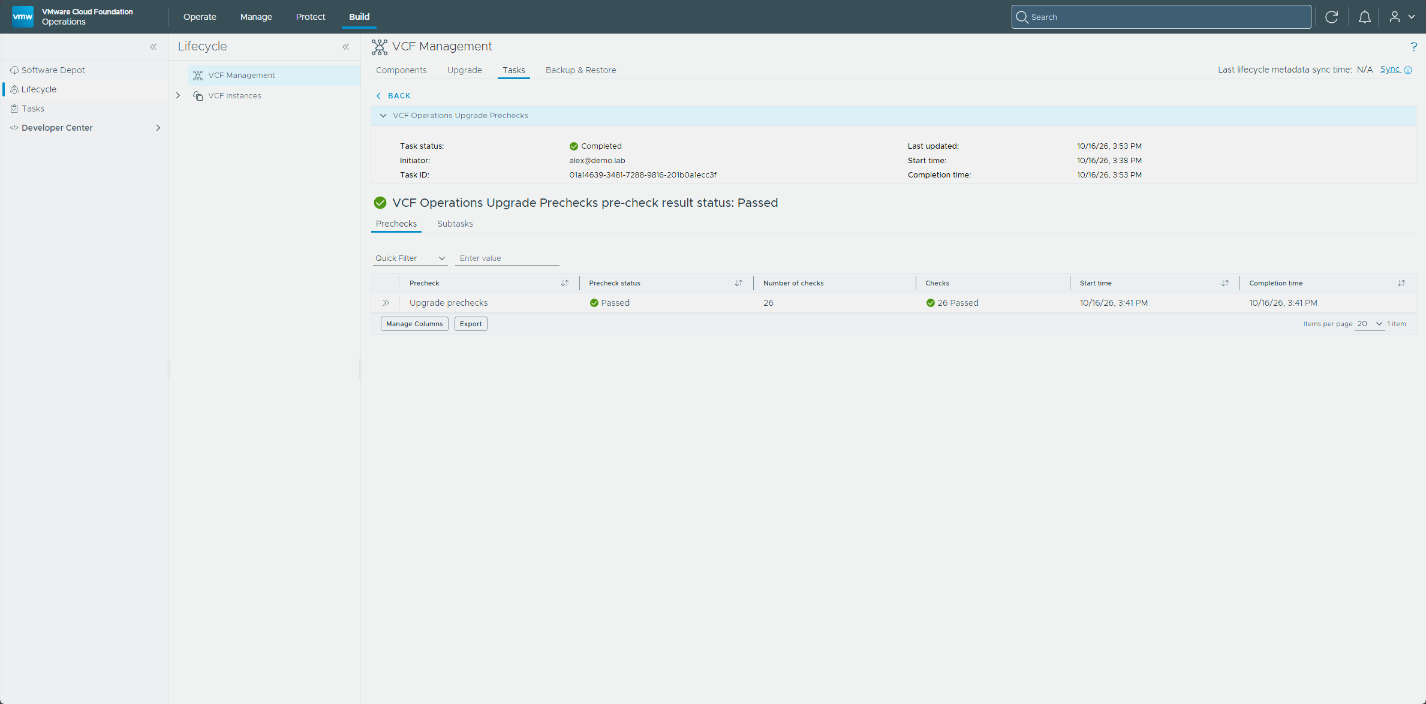Select VCF Management in Lifecycle tree

pyautogui.click(x=242, y=76)
